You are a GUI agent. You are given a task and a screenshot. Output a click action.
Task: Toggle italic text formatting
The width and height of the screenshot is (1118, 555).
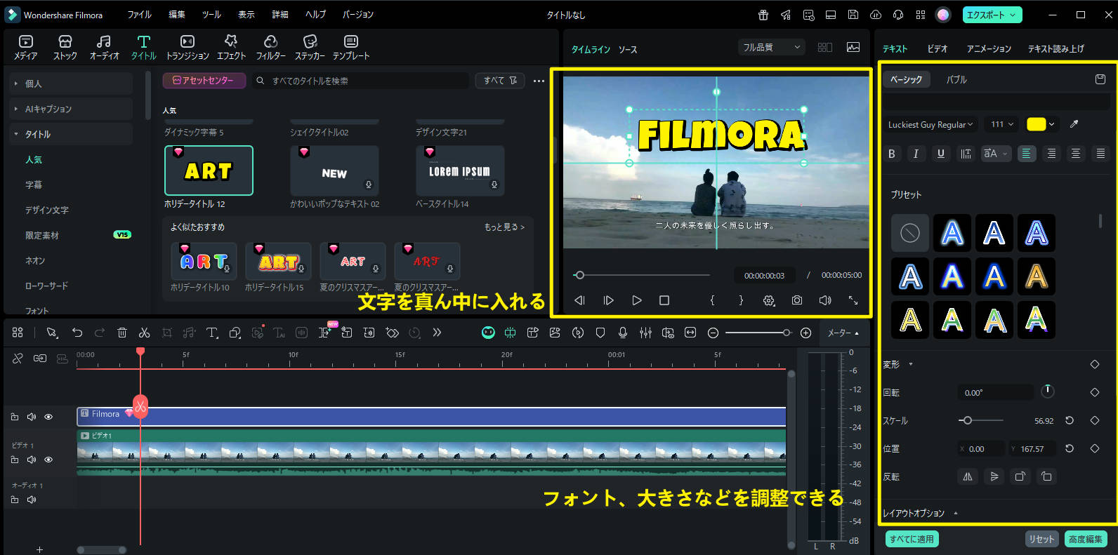(916, 154)
